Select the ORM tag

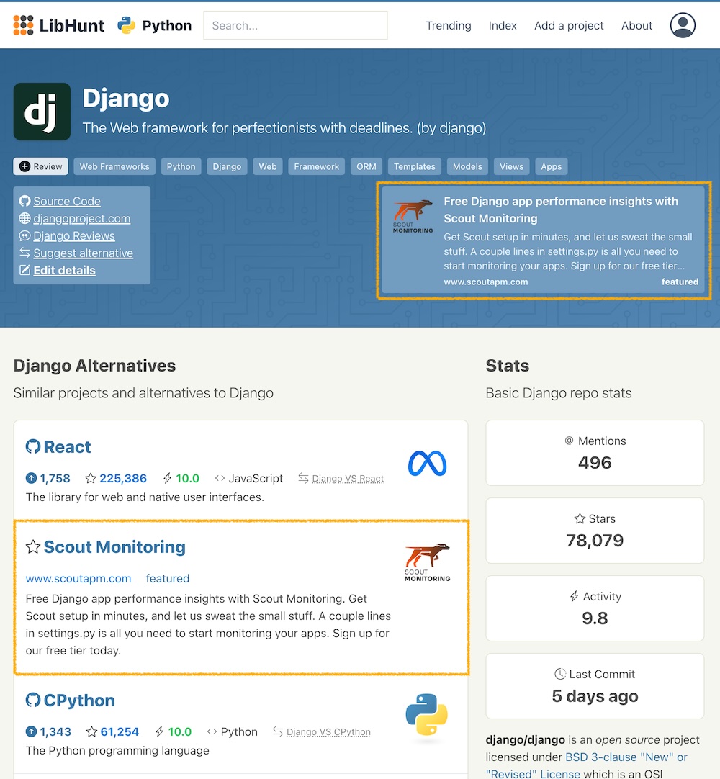click(366, 166)
